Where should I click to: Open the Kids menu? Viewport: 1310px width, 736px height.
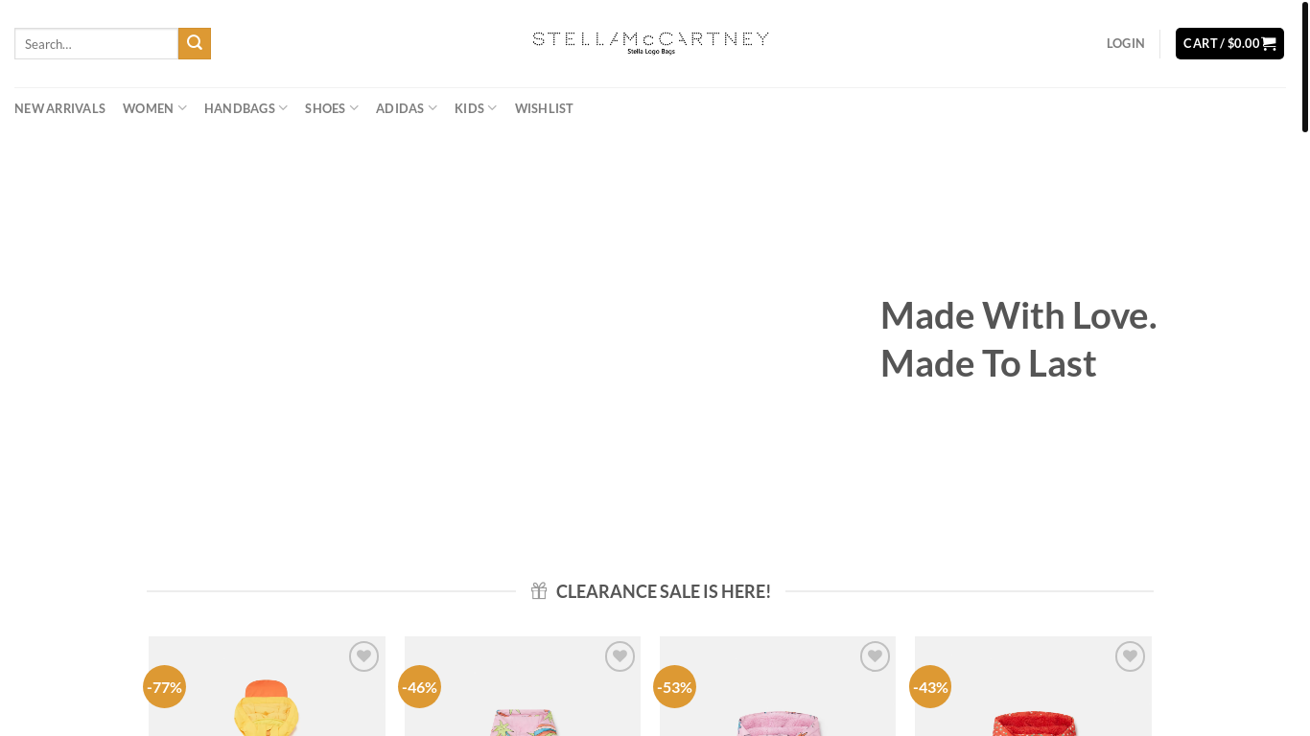pos(476,108)
